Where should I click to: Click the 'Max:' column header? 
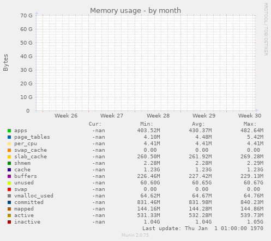250,124
